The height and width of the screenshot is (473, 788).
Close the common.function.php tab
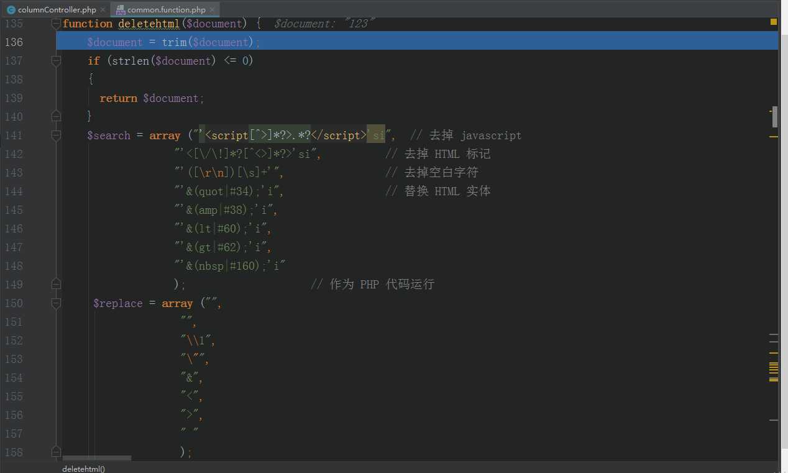pos(213,10)
